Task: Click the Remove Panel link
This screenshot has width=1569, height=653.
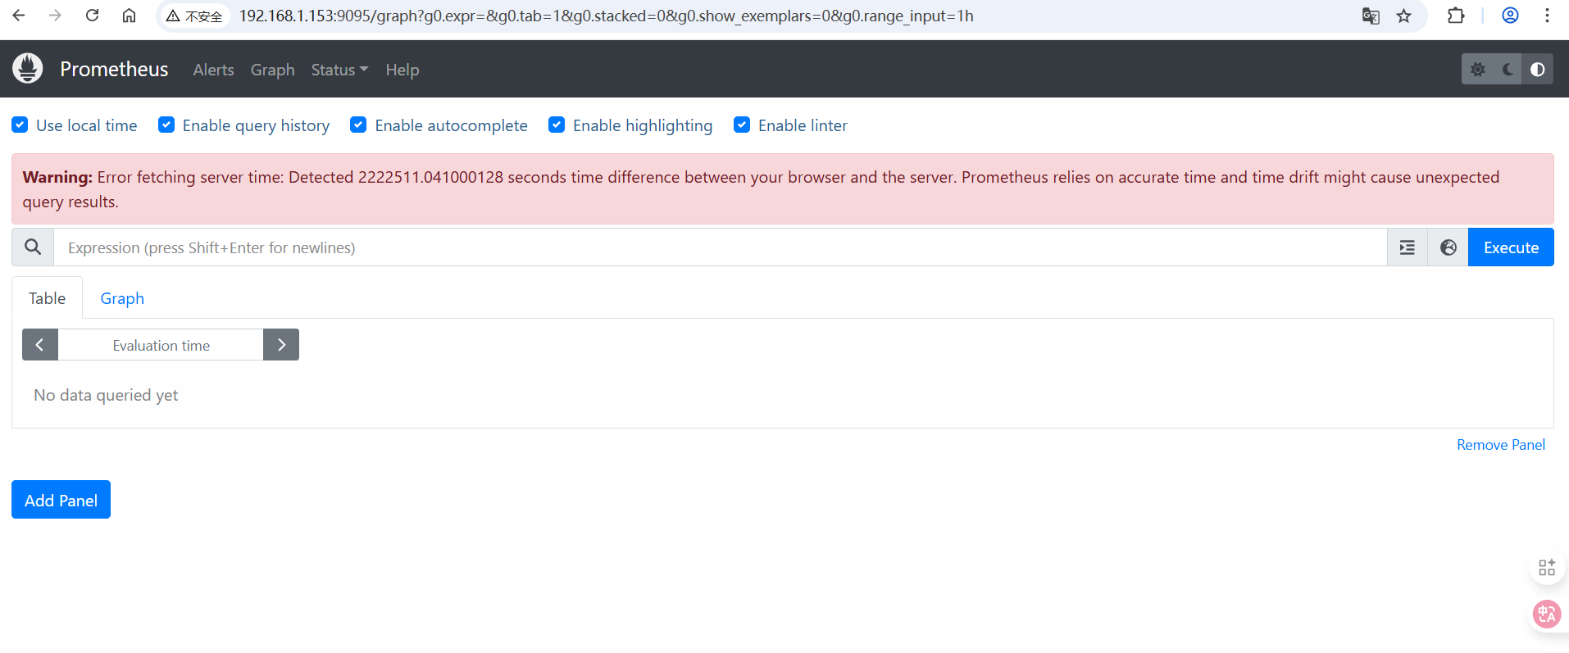Action: (1501, 445)
